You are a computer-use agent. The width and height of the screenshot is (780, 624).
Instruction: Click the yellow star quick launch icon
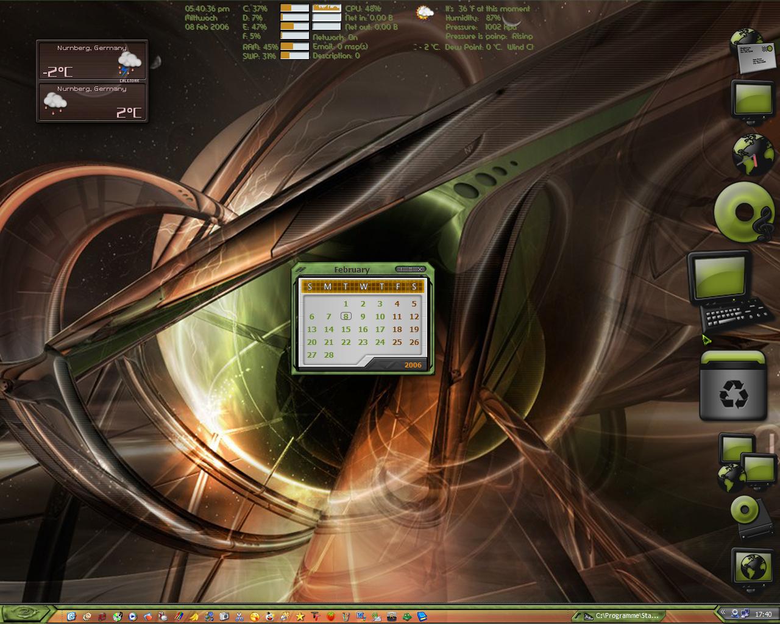click(x=300, y=617)
